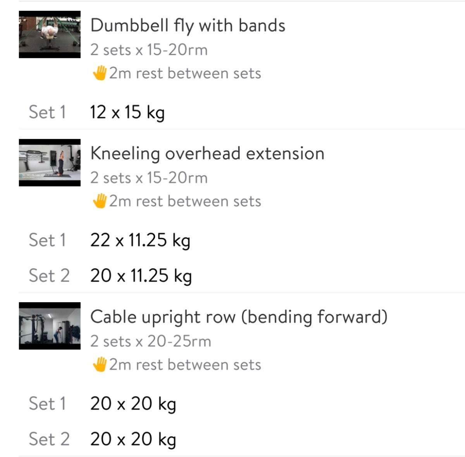This screenshot has width=465, height=457.
Task: Select Cable upright row Set 2 20 x 20 kg
Action: [x=133, y=439]
